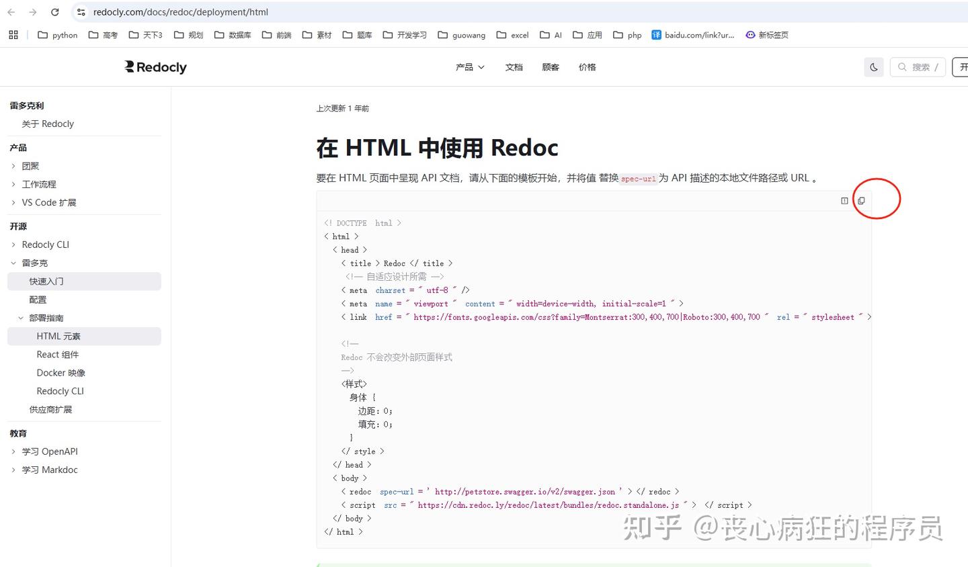
Task: Open 供应商扩展 sidebar page
Action: coord(50,409)
